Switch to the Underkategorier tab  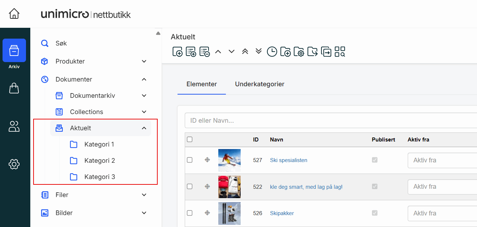coord(259,84)
